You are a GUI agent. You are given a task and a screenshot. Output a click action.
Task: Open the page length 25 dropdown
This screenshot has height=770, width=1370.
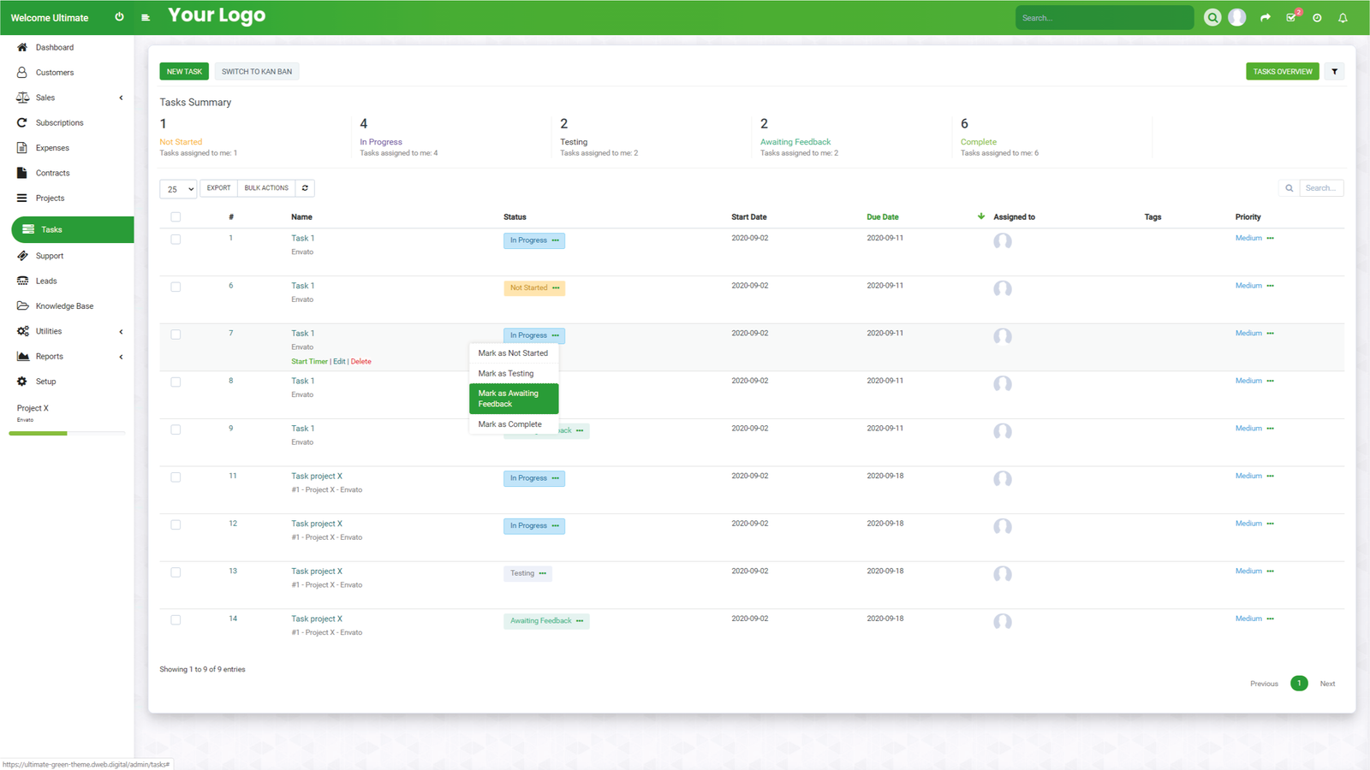[178, 189]
